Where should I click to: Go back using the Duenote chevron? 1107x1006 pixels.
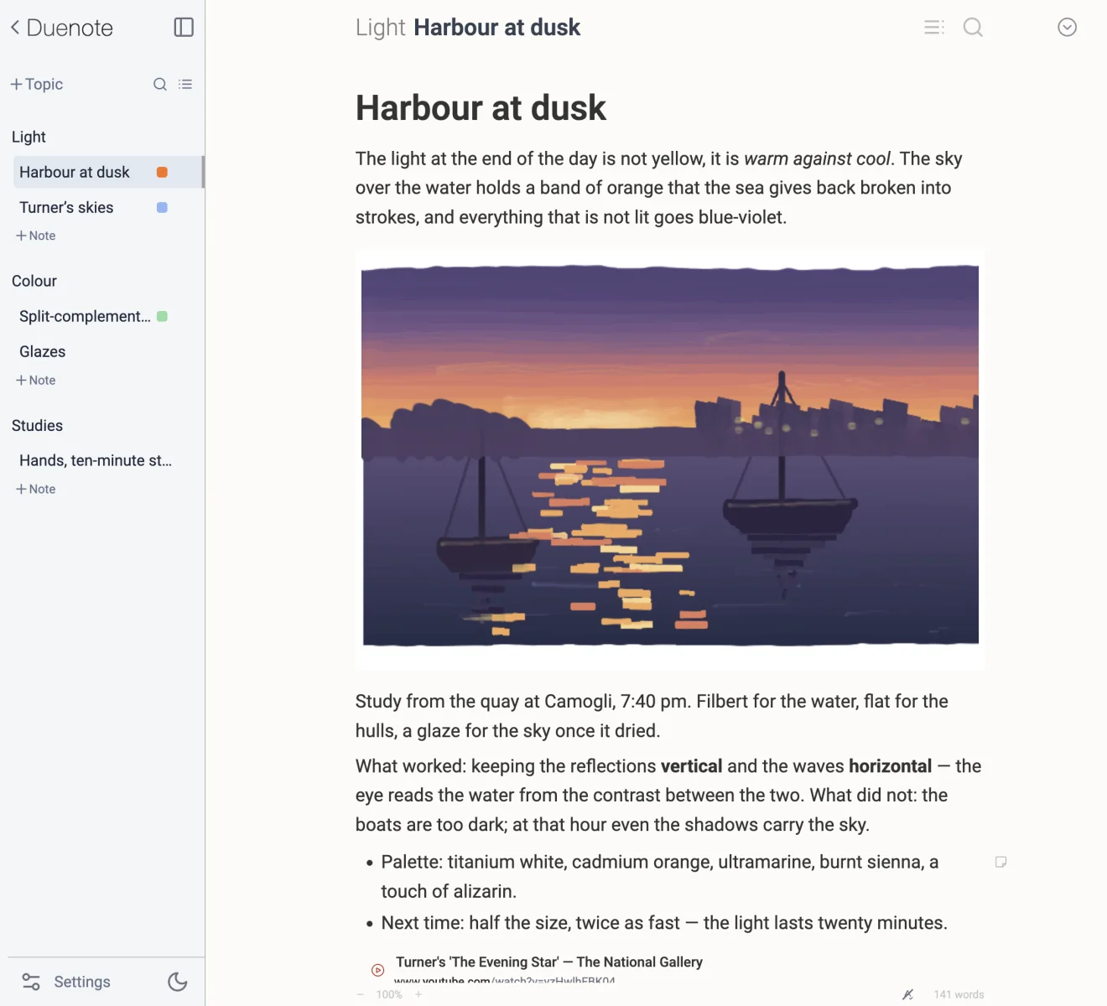click(15, 28)
